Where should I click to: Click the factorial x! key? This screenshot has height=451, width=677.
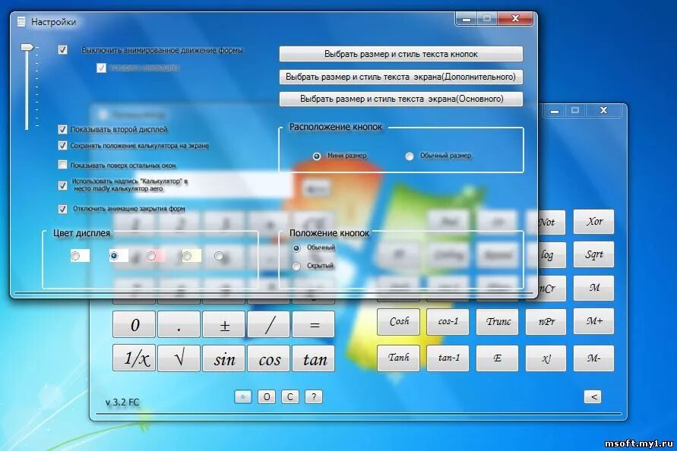coord(546,358)
